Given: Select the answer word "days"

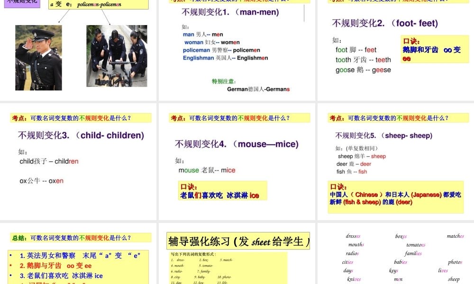Looking at the screenshot, I should (x=348, y=270).
